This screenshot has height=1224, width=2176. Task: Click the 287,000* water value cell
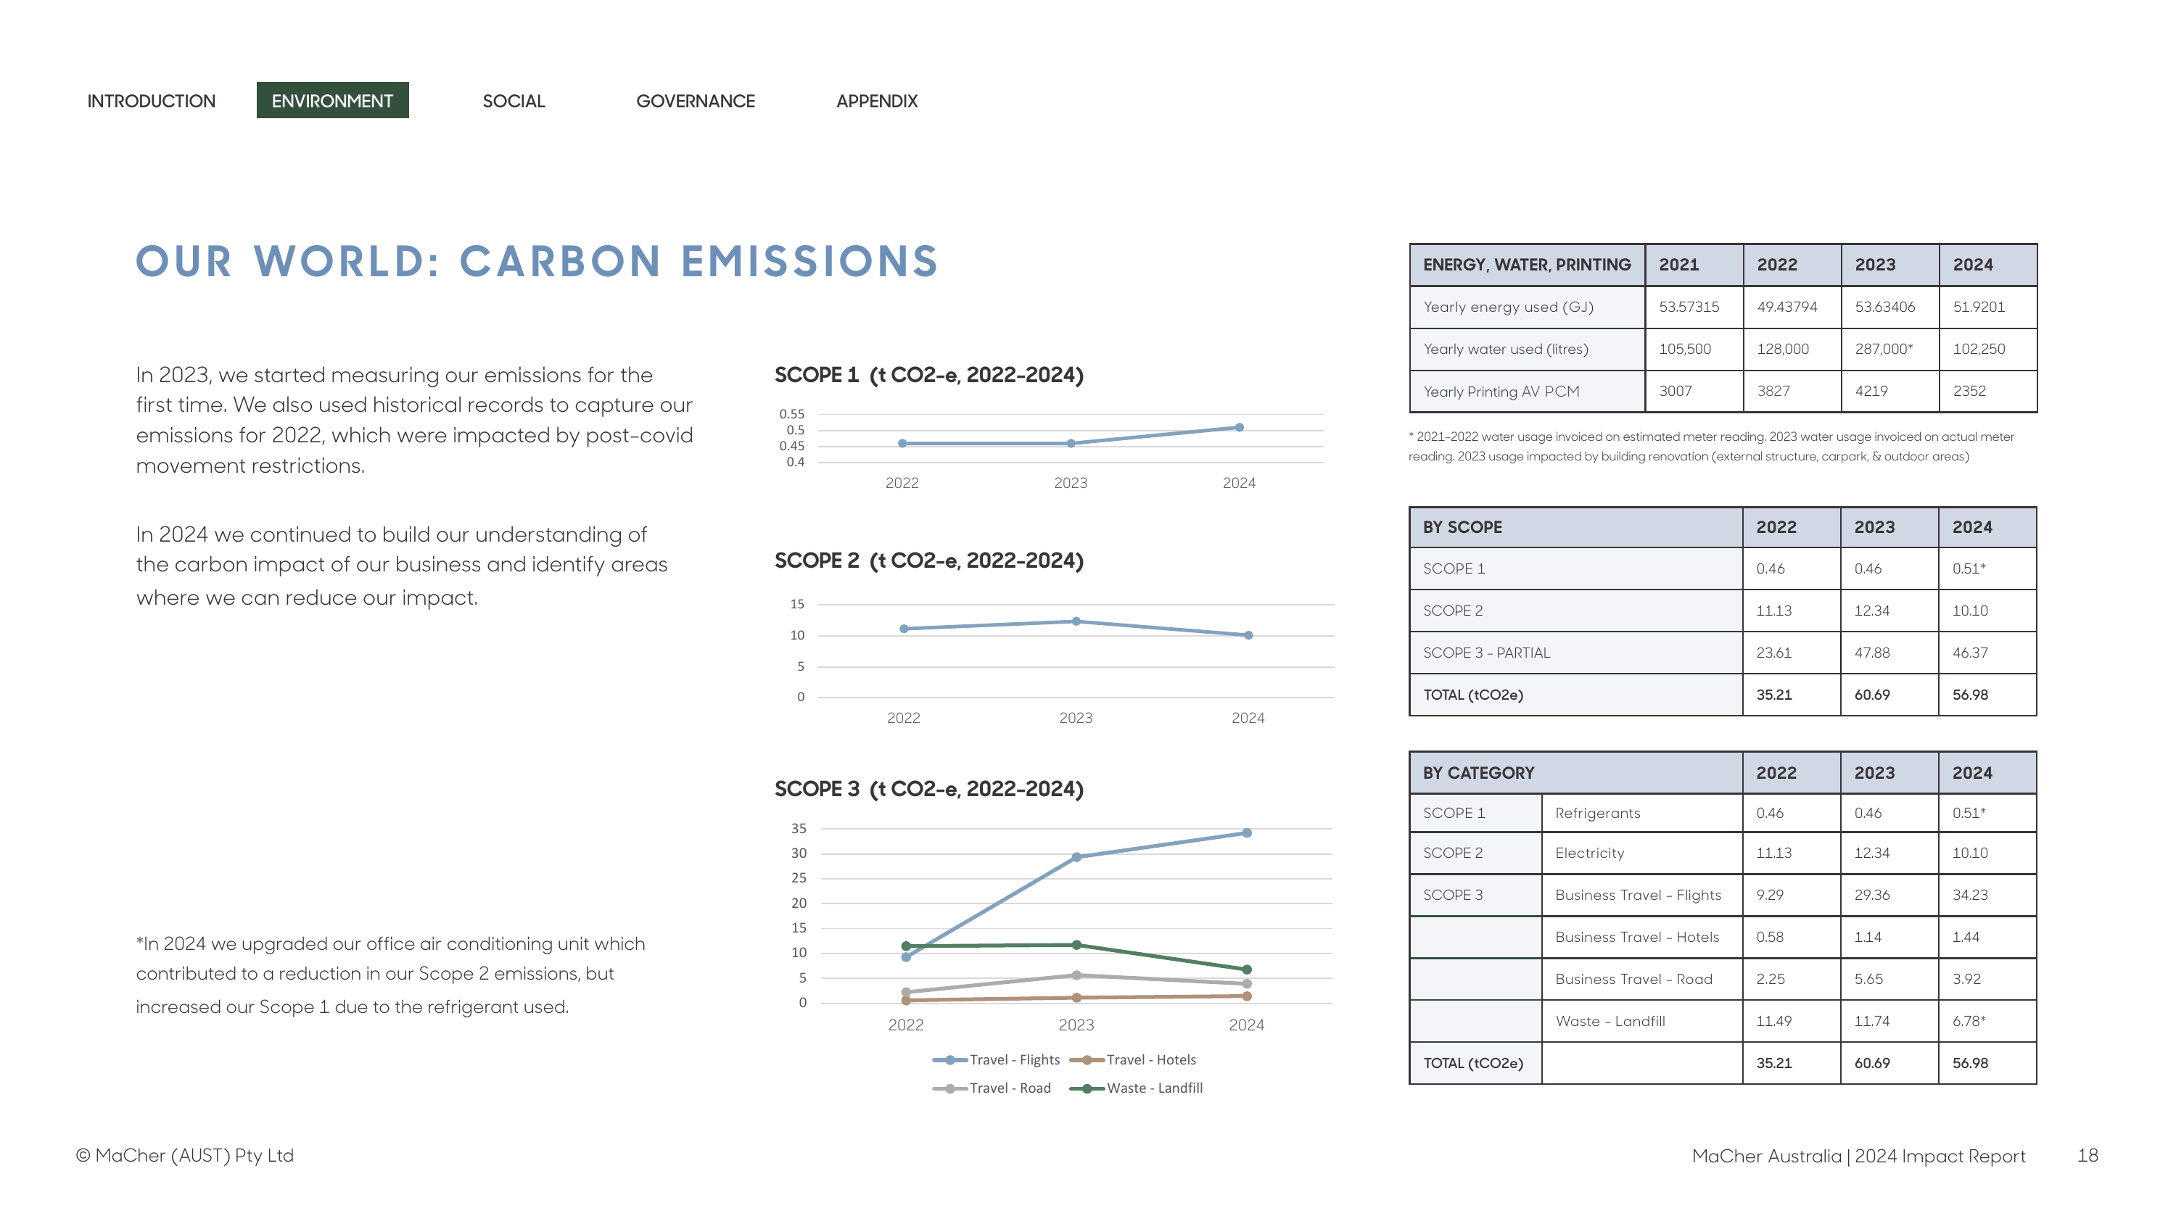[x=1889, y=349]
